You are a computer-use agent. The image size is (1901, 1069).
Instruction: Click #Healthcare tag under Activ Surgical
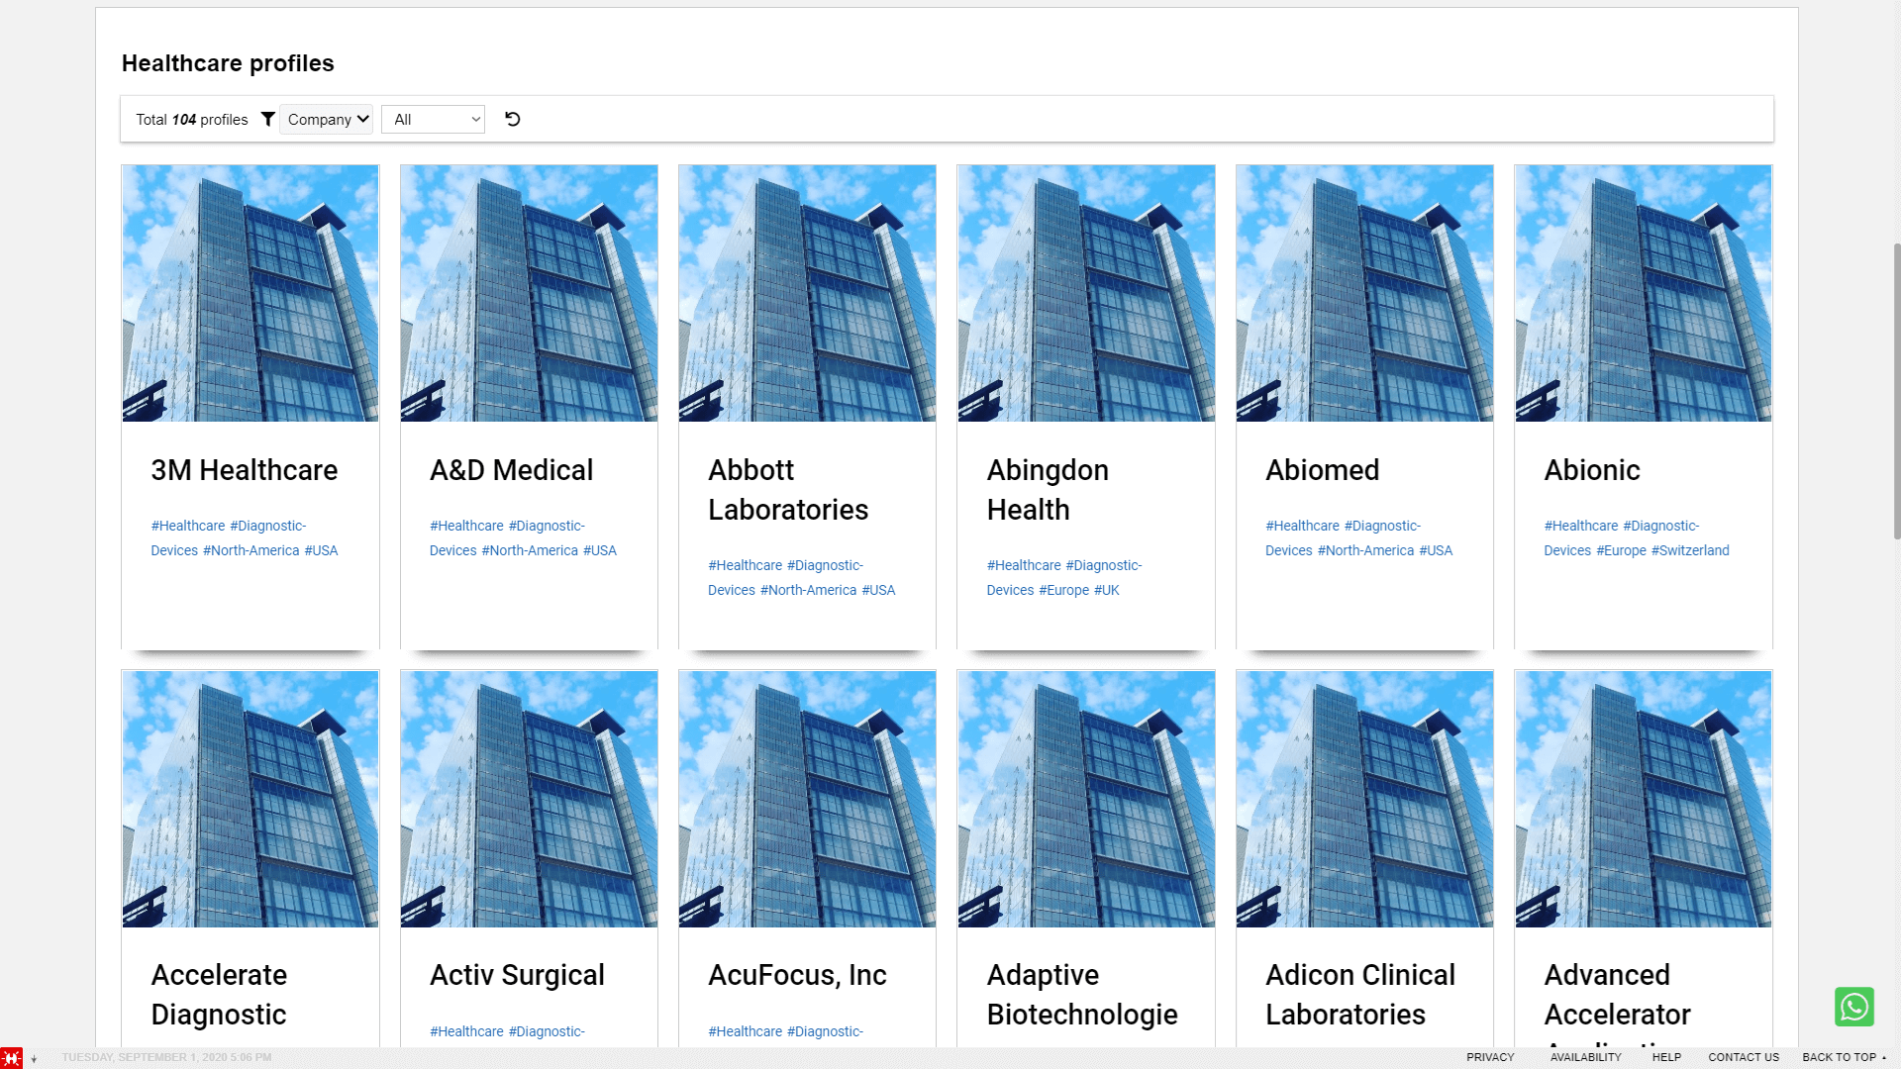click(x=466, y=1031)
